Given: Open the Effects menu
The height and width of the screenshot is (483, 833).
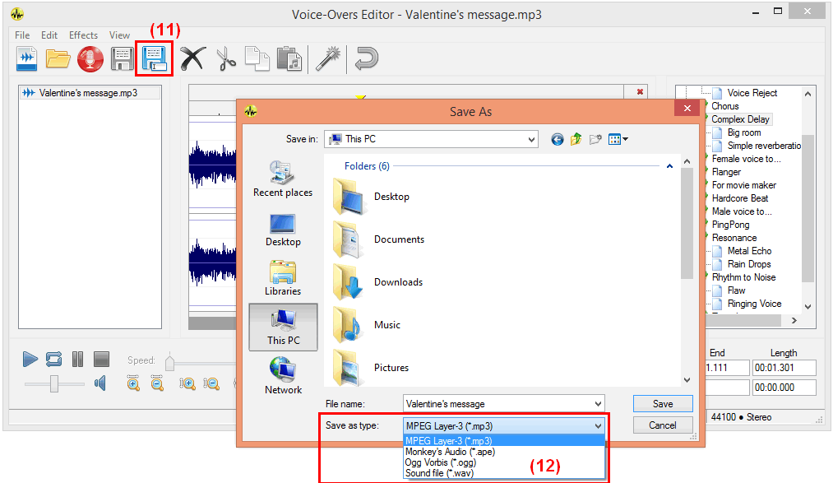Looking at the screenshot, I should point(83,35).
